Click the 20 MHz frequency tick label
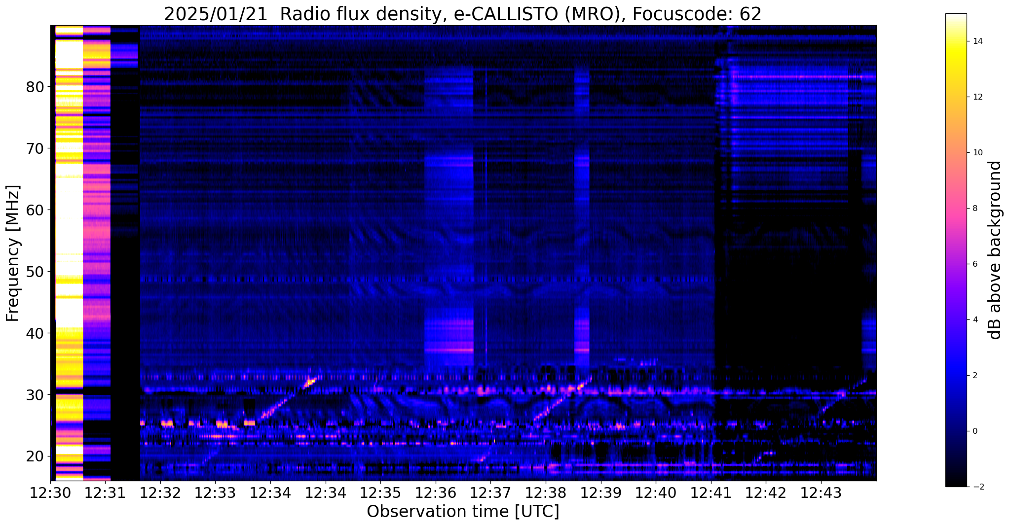The image size is (1010, 526). click(x=35, y=456)
